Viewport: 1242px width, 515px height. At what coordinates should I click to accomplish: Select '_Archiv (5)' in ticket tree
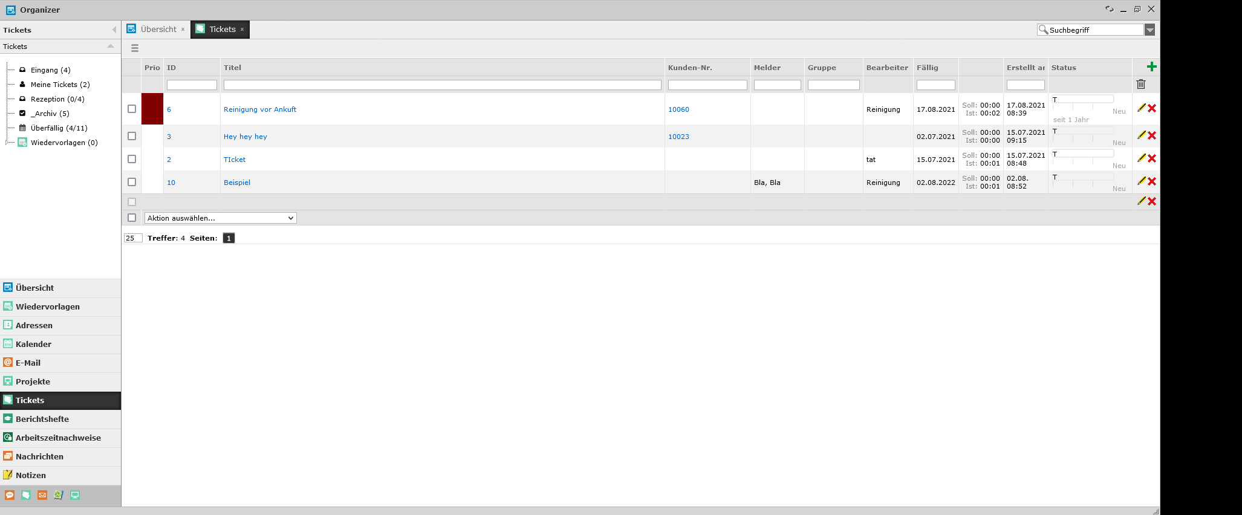coord(51,114)
